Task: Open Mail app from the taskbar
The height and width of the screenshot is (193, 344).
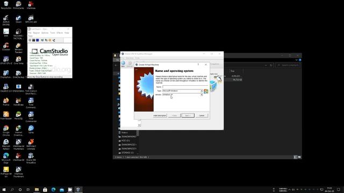Action: coord(62,189)
